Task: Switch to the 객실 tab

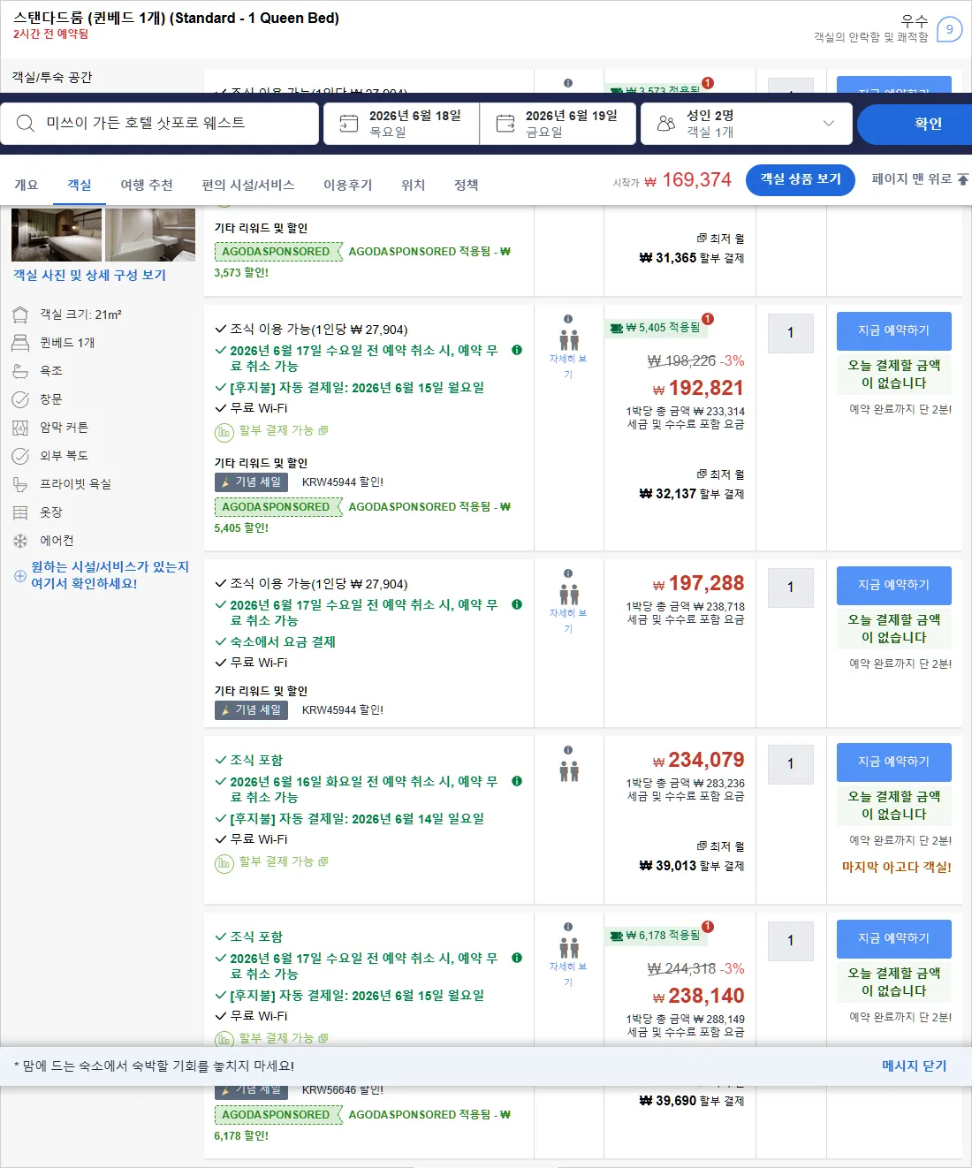Action: (x=80, y=185)
